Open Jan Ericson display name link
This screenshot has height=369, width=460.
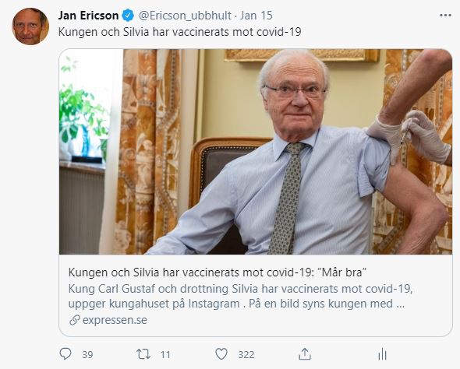click(88, 16)
